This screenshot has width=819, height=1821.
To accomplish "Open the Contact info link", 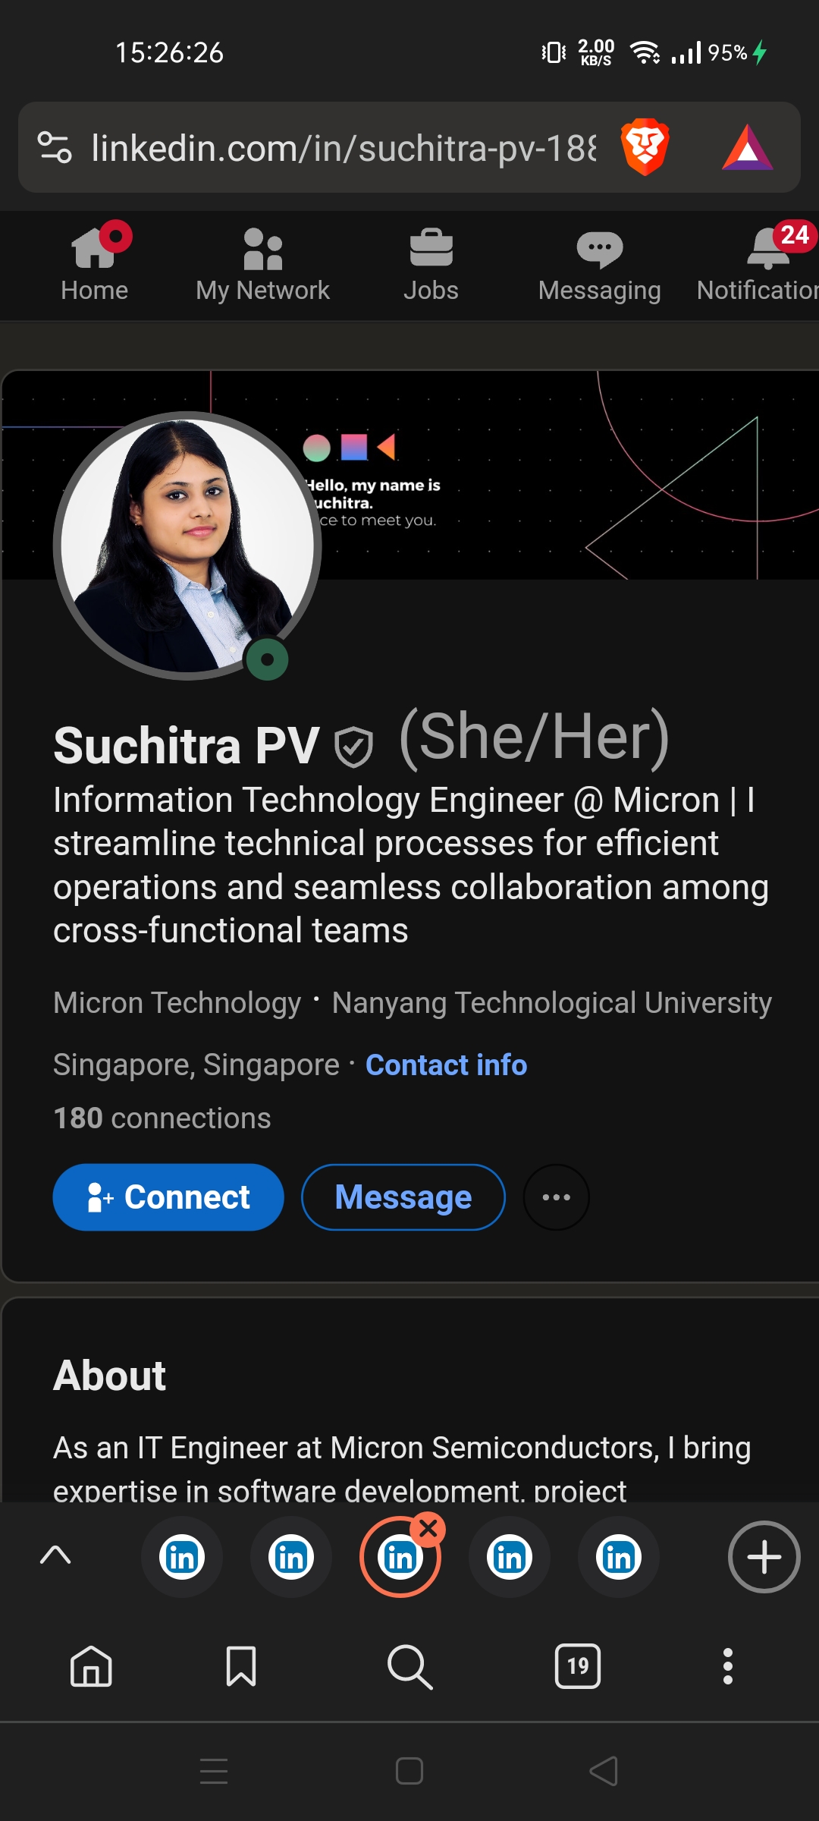I will pos(446,1065).
